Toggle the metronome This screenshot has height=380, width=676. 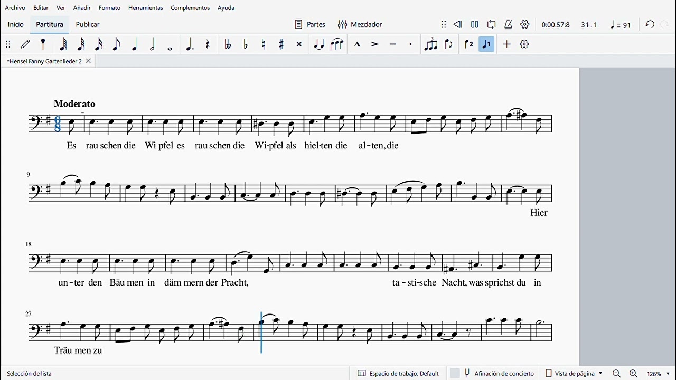[508, 24]
